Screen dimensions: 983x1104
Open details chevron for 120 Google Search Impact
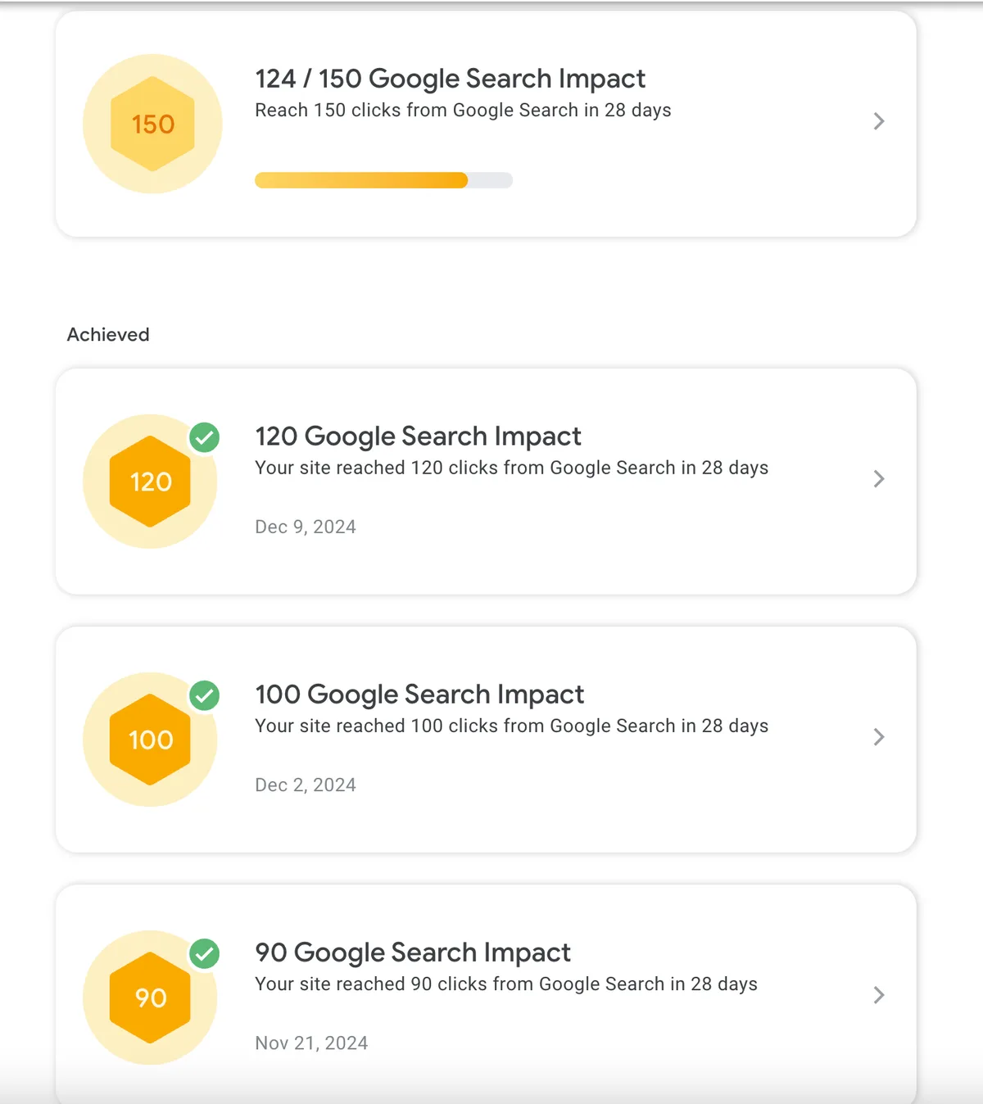879,478
